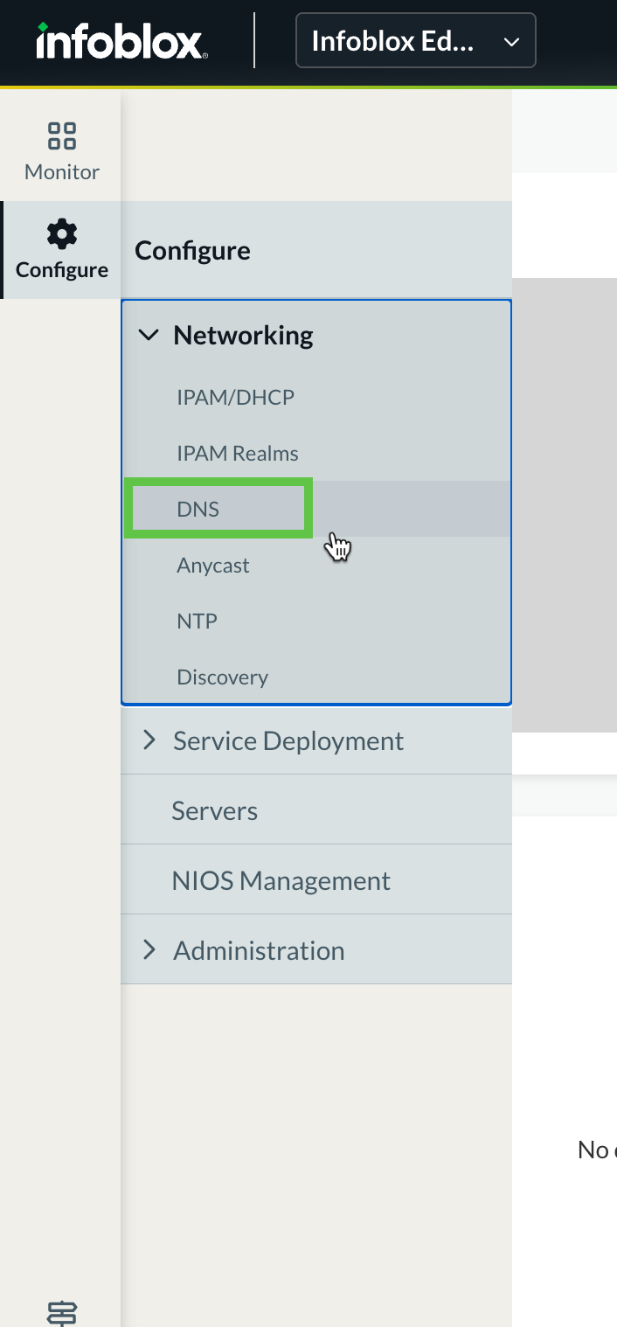Image resolution: width=617 pixels, height=1327 pixels.
Task: Click the Service Deployment label
Action: pyautogui.click(x=288, y=740)
